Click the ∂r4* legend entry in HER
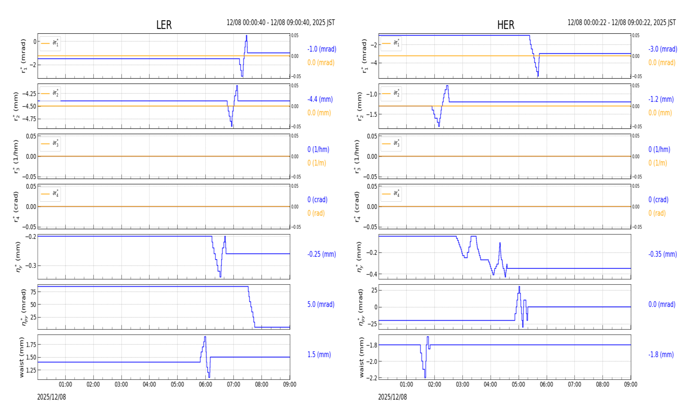 [x=391, y=194]
